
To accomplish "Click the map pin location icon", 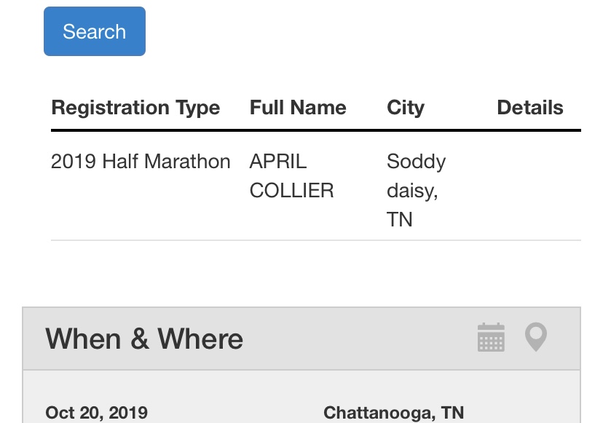I will 536,338.
